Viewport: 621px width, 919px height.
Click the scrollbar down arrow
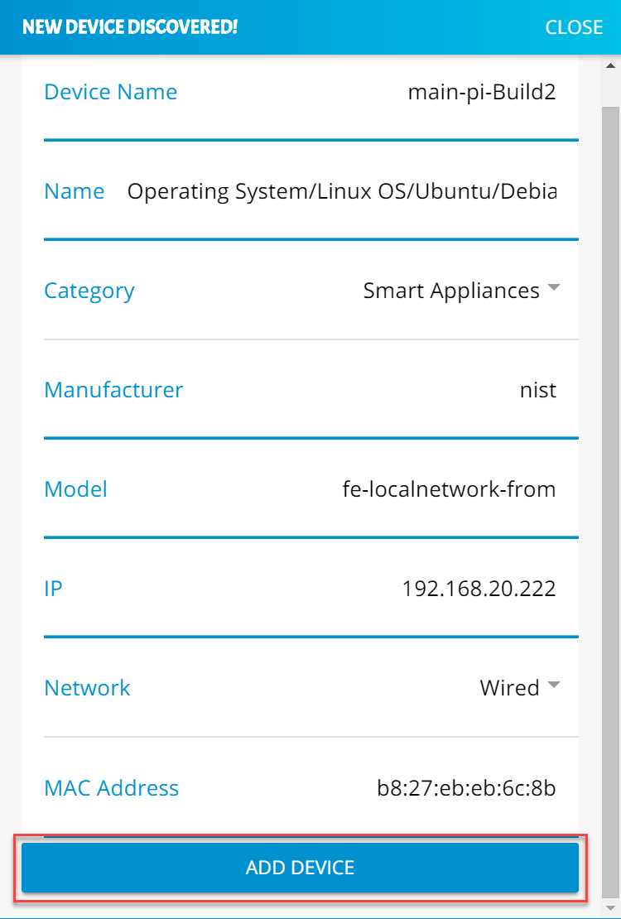point(611,908)
